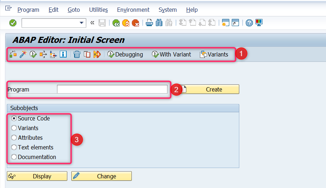Click the syntax Check icon
The height and width of the screenshot is (188, 326).
point(13,54)
